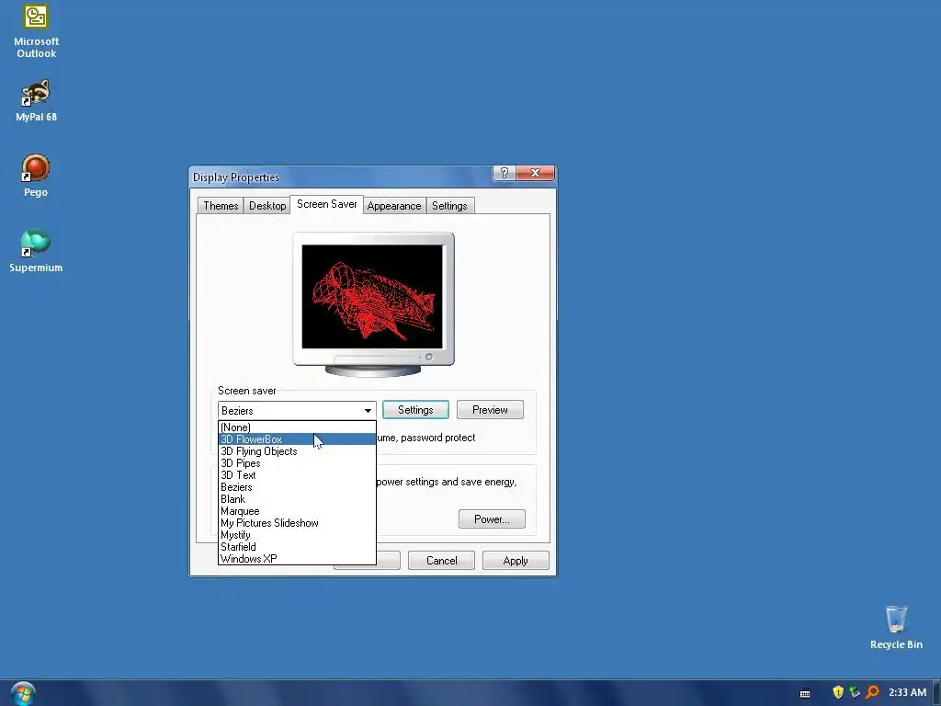
Task: Choose 3D Flying Objects from the list
Action: 297,451
